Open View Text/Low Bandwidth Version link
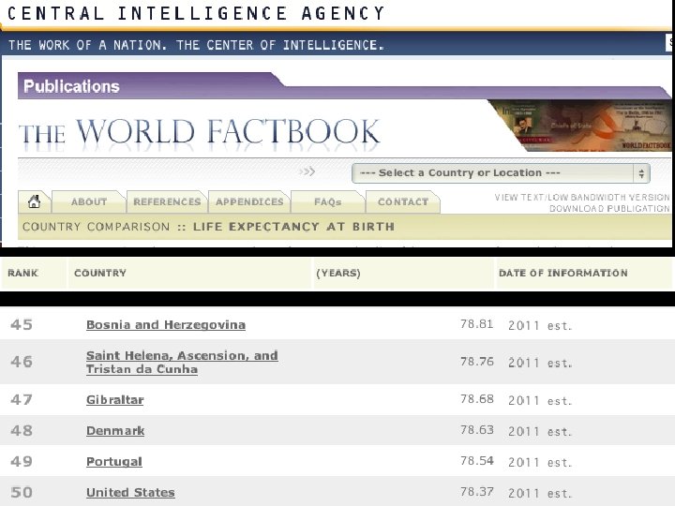Image resolution: width=675 pixels, height=506 pixels. click(582, 197)
